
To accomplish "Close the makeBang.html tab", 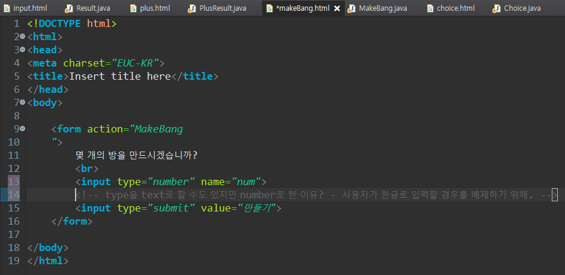I will (337, 8).
